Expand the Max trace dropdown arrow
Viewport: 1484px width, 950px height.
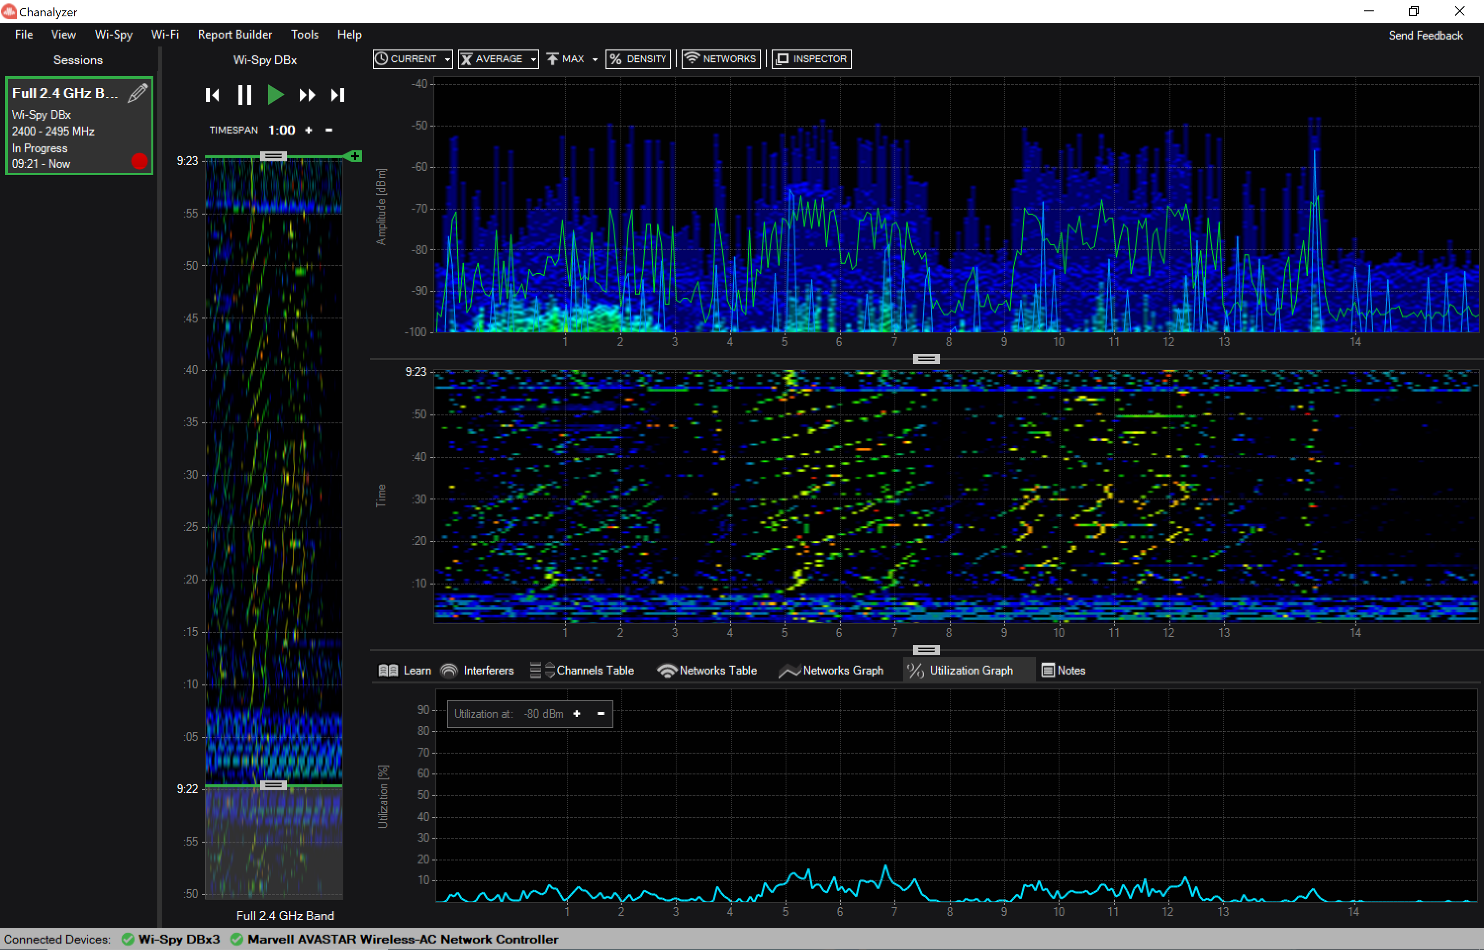pyautogui.click(x=594, y=59)
